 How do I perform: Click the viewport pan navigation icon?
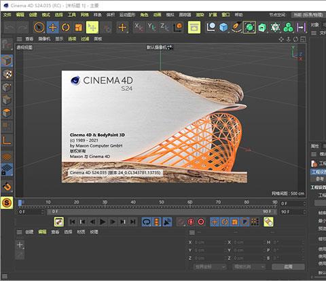tap(281, 39)
